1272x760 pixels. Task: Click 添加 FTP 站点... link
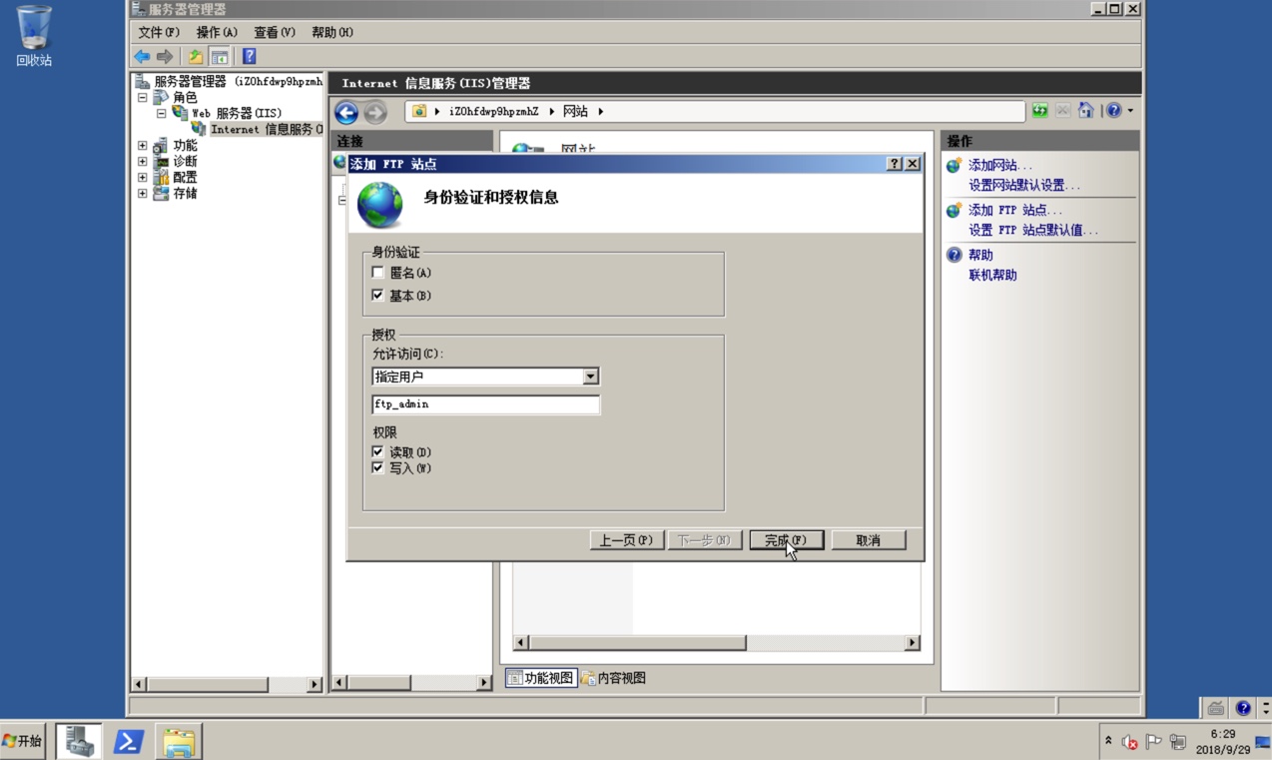coord(1015,211)
